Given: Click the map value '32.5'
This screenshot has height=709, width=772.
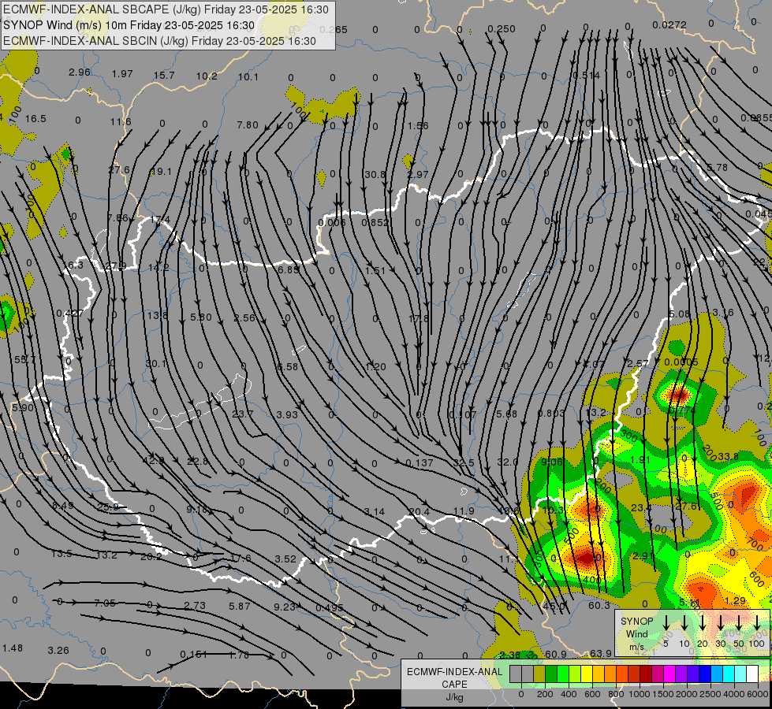Looking at the screenshot, I should pos(464,463).
